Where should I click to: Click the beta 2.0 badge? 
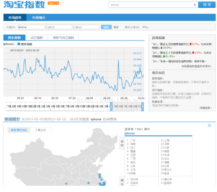coord(53,3)
